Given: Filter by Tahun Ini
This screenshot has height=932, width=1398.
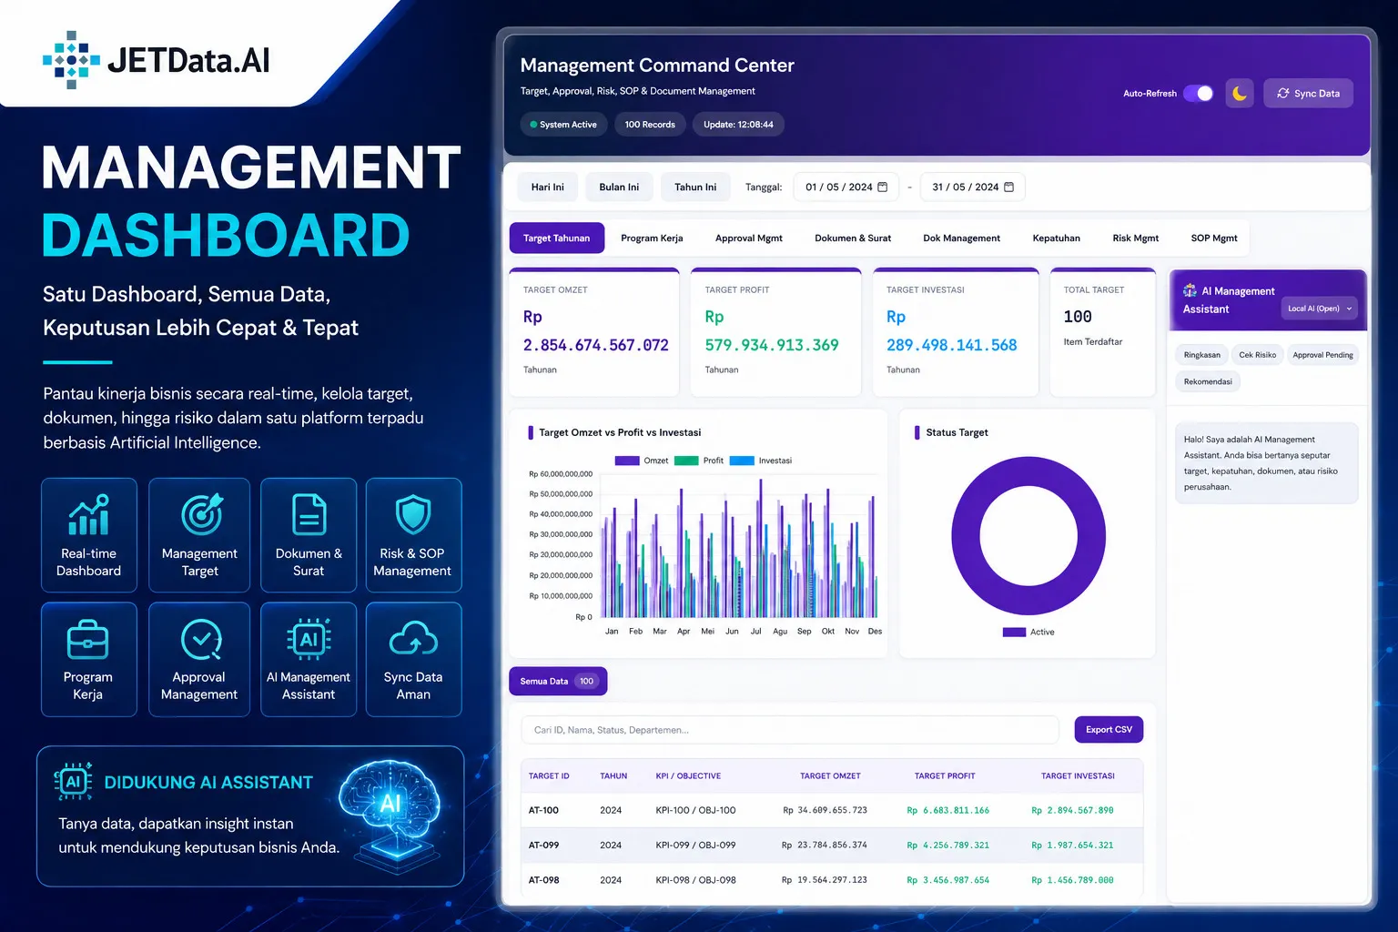Looking at the screenshot, I should tap(695, 187).
